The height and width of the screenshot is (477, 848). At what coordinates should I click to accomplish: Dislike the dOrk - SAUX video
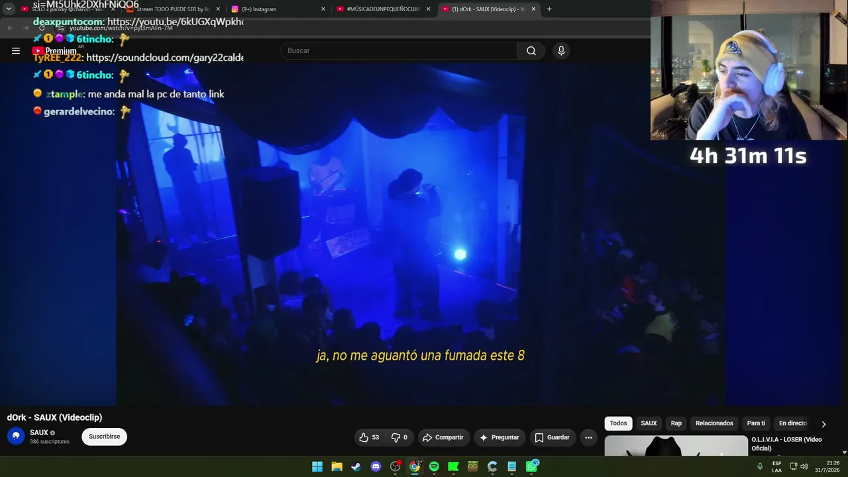399,437
